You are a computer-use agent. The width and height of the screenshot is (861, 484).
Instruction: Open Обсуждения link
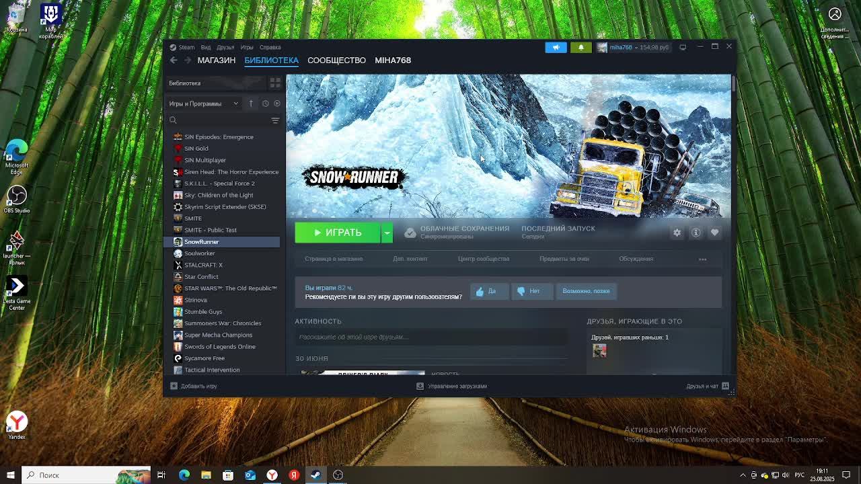point(636,259)
